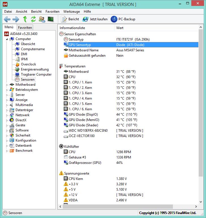The width and height of the screenshot is (206, 218).
Task: Click the vertical scrollbar up arrow
Action: [201, 27]
